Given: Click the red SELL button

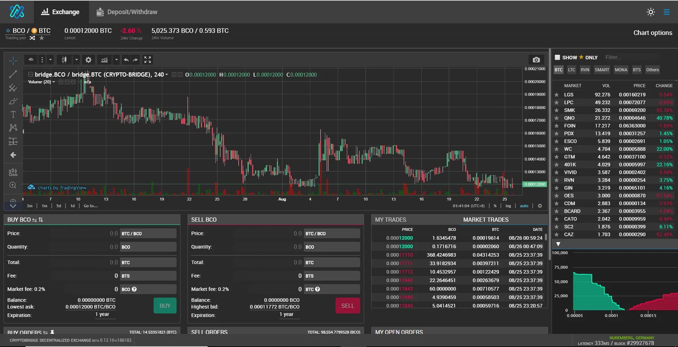Looking at the screenshot, I should tap(347, 306).
